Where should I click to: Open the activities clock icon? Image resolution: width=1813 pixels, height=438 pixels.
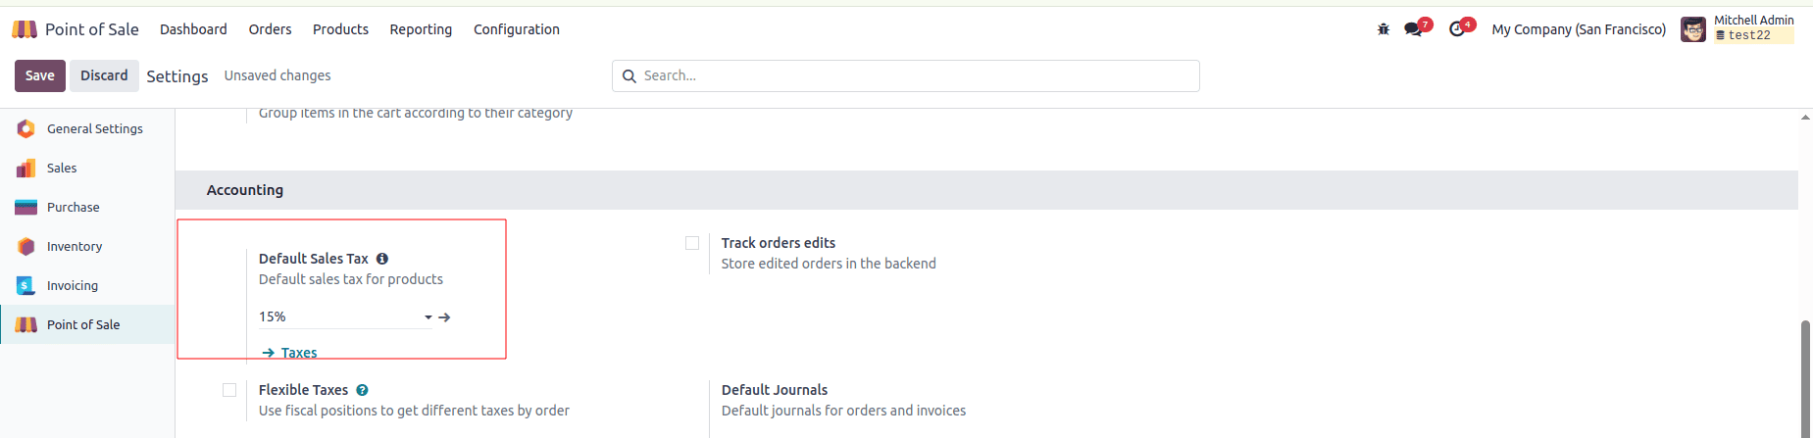tap(1457, 29)
